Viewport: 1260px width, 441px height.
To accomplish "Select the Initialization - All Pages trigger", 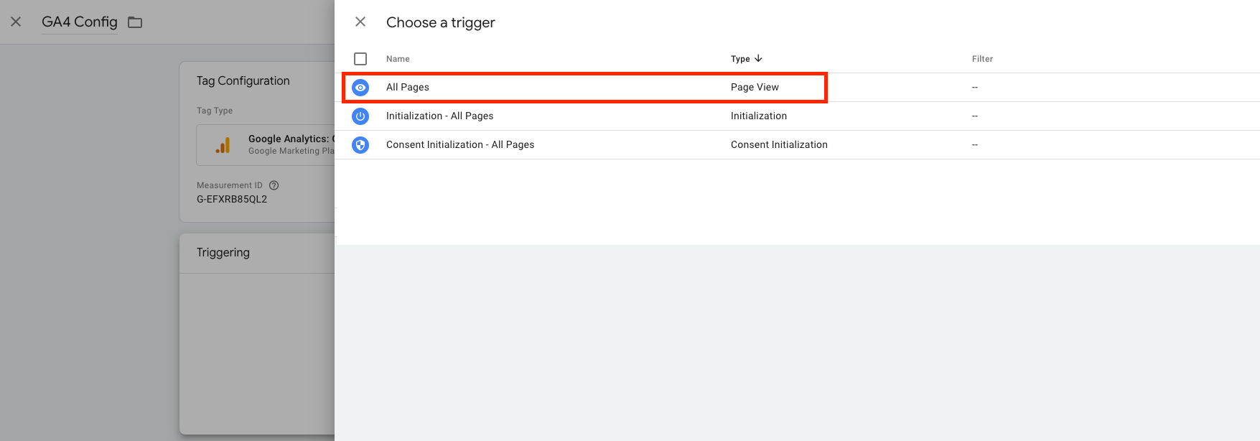I will [x=439, y=116].
